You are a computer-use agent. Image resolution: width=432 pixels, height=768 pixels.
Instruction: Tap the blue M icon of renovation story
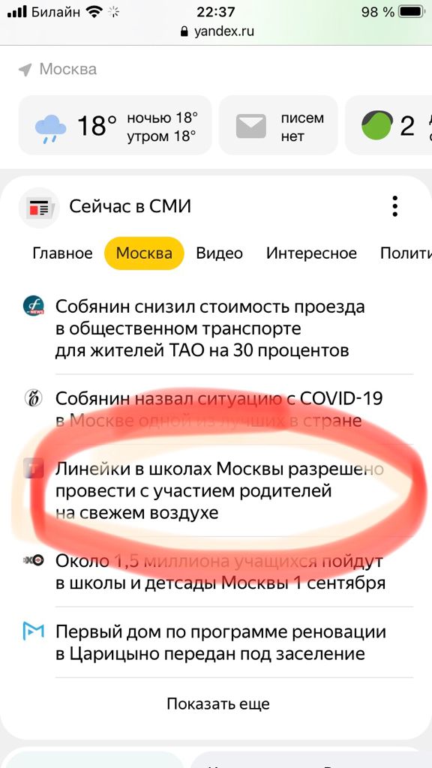[34, 631]
